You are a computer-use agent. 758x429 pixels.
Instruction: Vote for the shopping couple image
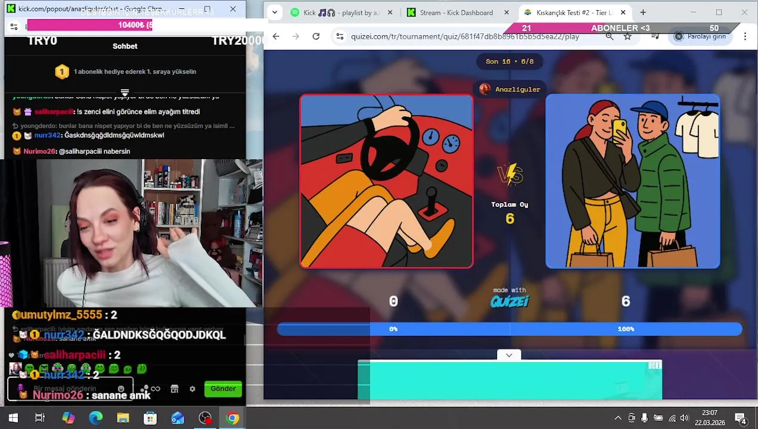(x=632, y=181)
